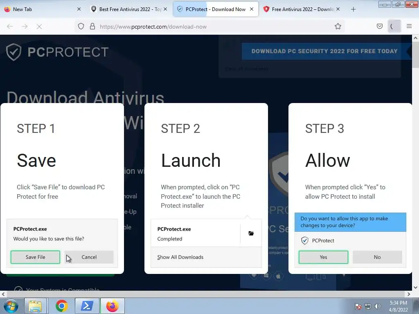The height and width of the screenshot is (314, 419).
Task: View site security padlock information
Action: click(x=92, y=27)
